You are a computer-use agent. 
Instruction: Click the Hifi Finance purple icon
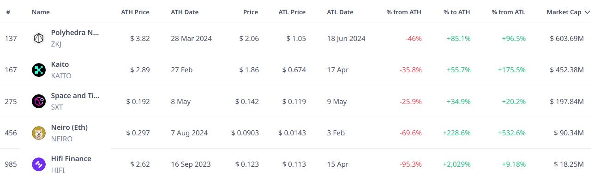pos(39,164)
